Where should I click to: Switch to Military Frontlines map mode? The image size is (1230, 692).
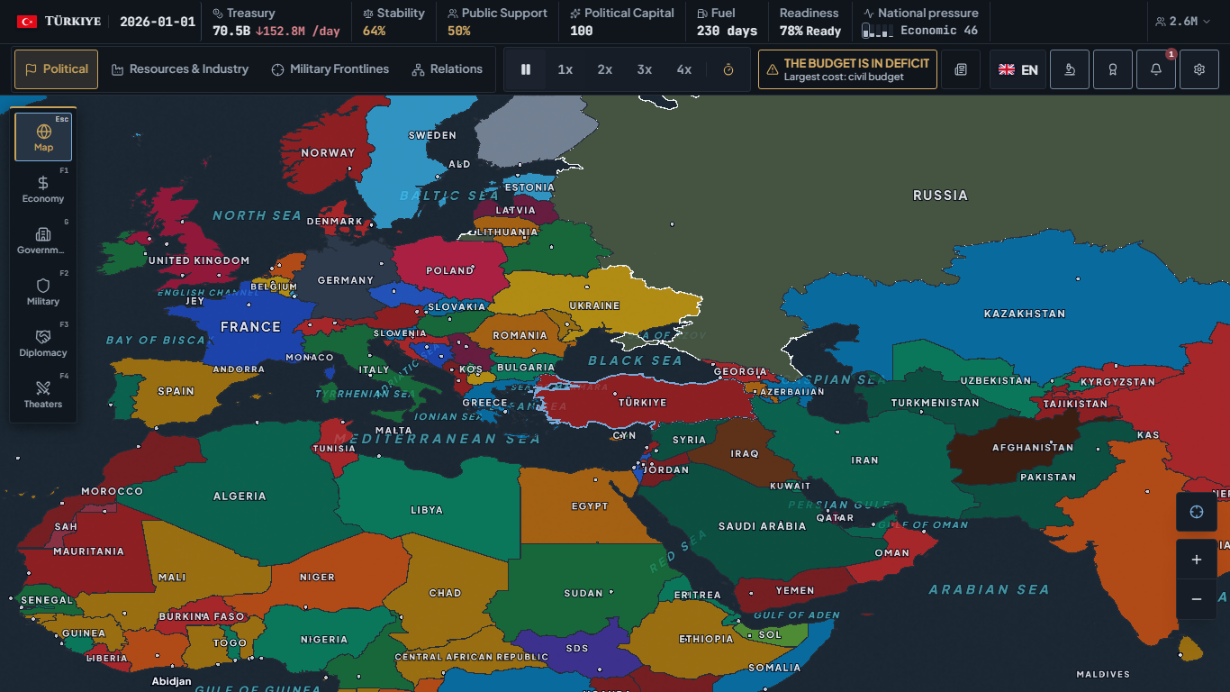[330, 69]
